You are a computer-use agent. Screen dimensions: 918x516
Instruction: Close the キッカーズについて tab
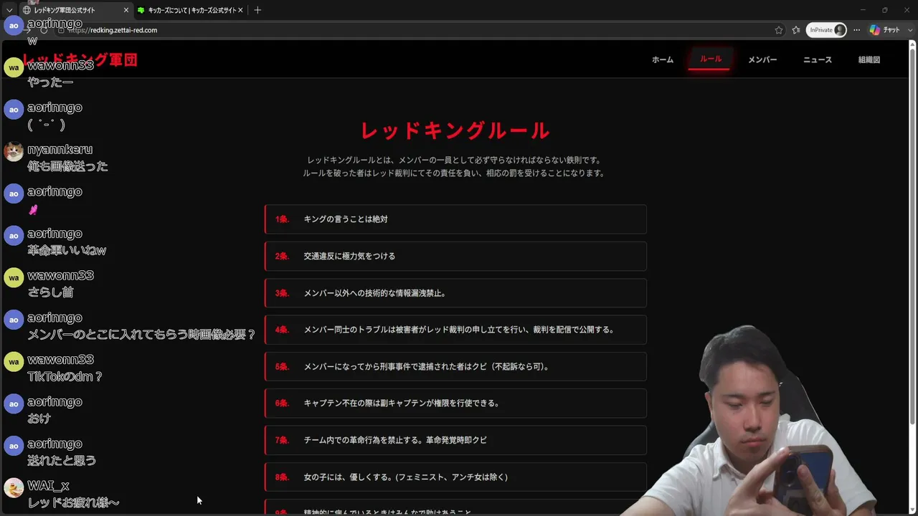[x=241, y=10]
